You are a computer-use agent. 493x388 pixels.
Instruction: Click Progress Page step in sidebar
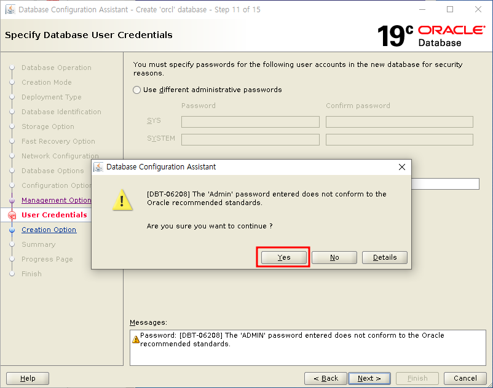click(47, 259)
